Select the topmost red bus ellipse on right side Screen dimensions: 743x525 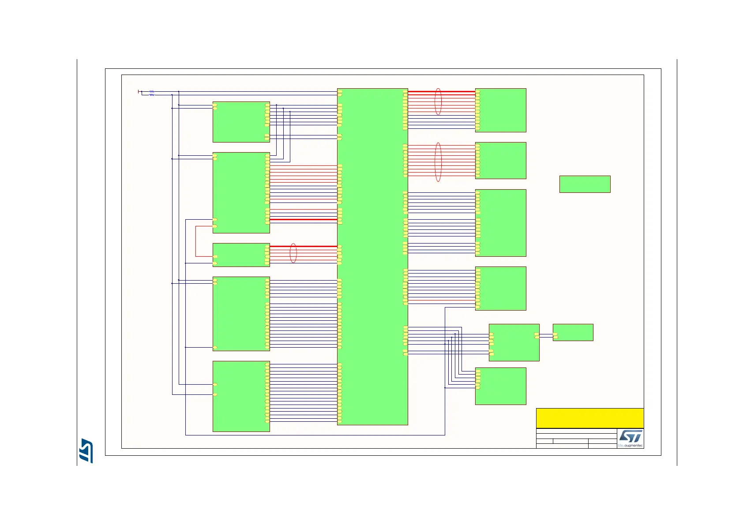[438, 101]
